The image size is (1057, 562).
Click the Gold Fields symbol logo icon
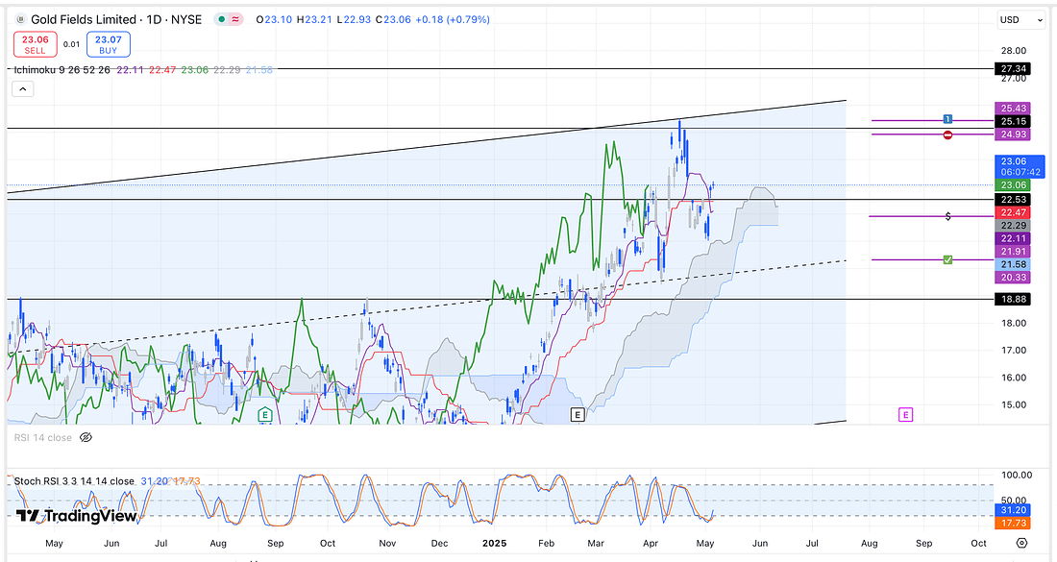click(21, 19)
